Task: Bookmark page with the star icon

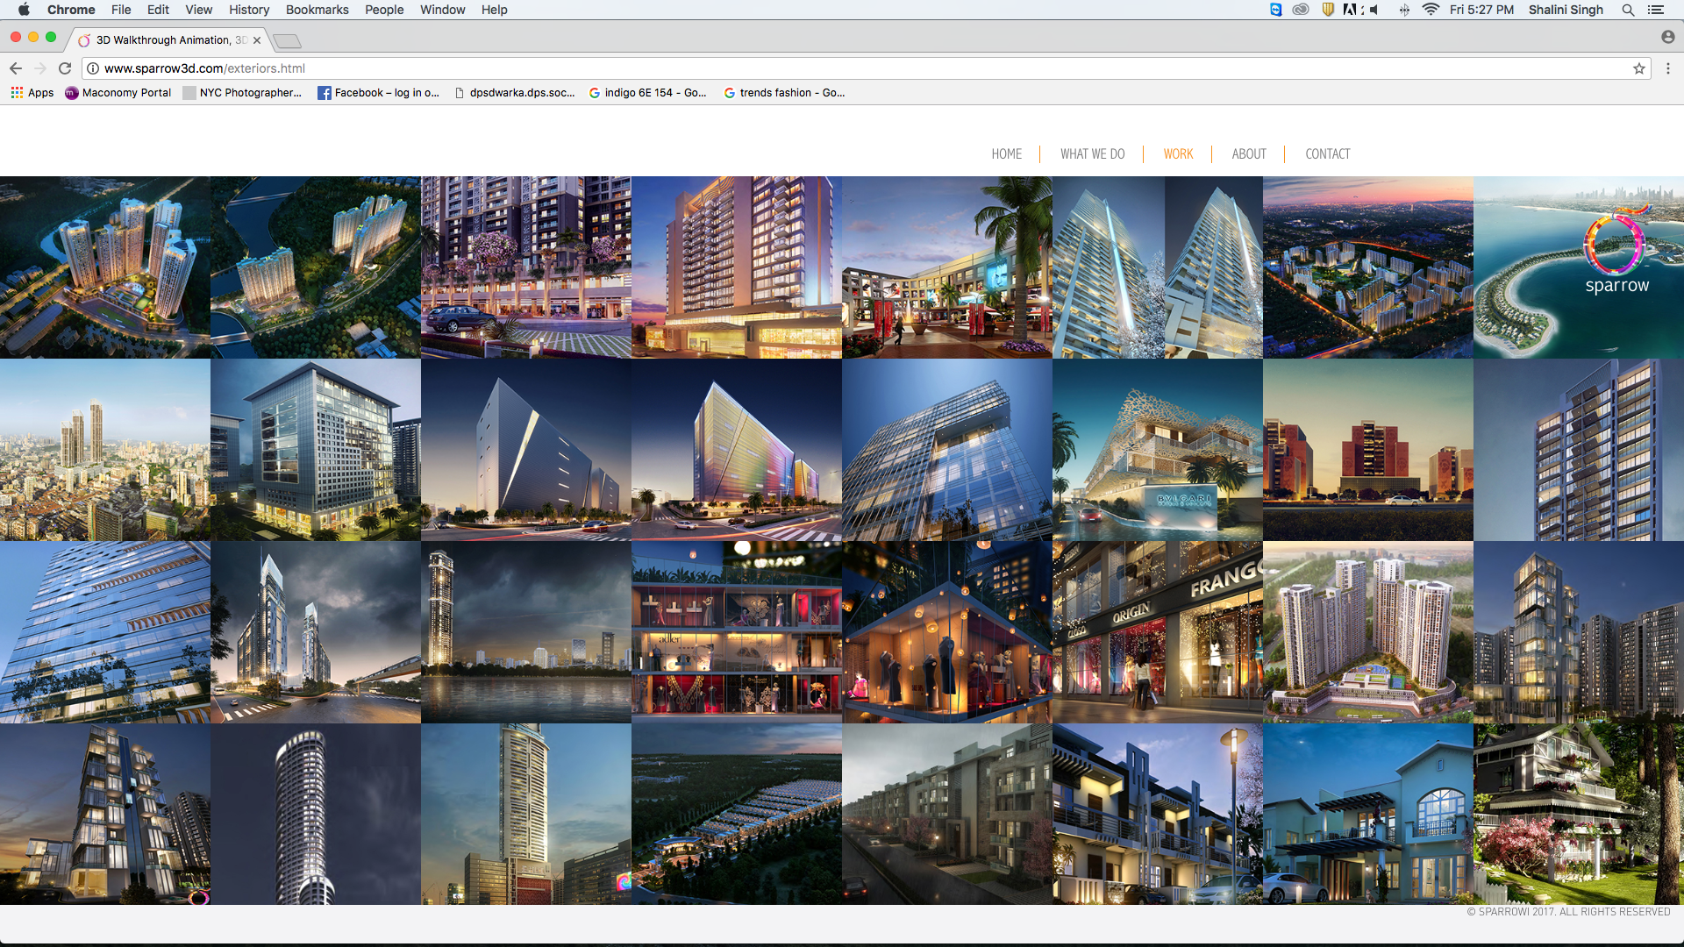Action: 1638,68
